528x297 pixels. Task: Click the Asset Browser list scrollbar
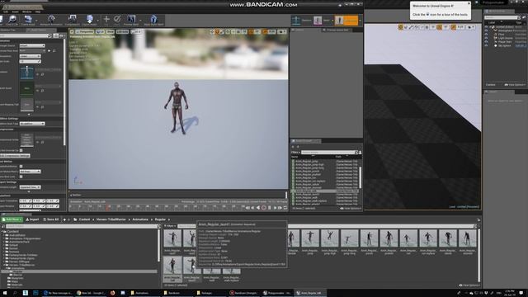[361, 178]
